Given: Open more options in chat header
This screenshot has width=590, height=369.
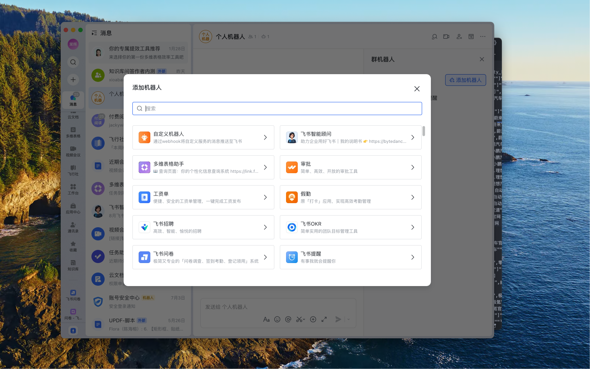Looking at the screenshot, I should coord(483,37).
